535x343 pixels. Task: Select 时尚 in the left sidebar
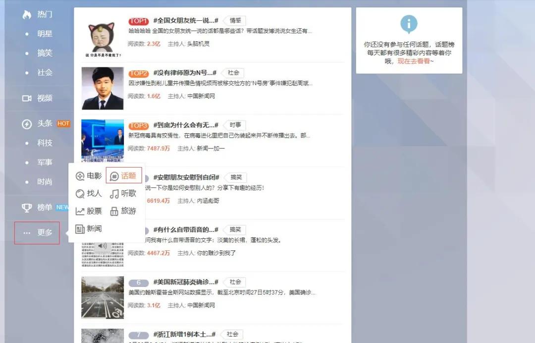44,181
